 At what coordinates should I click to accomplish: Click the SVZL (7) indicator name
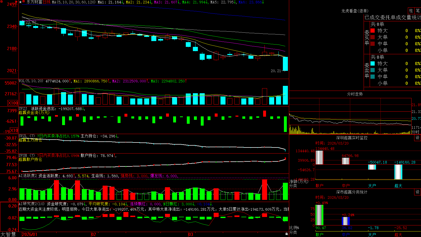[27, 136]
